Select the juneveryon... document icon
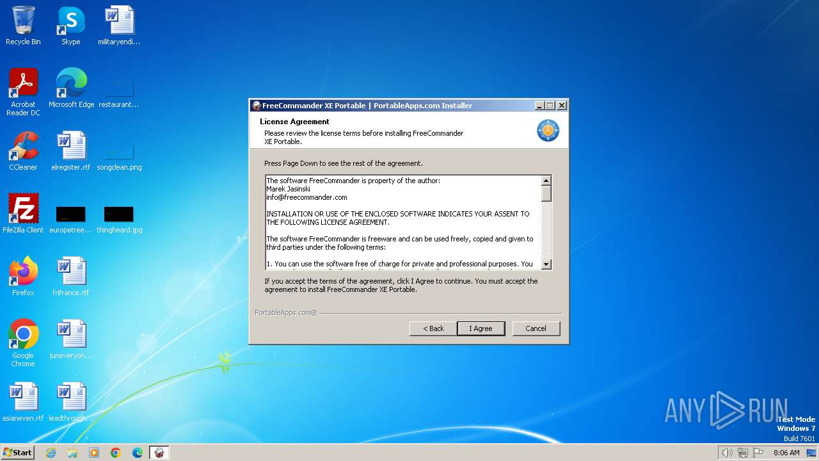 pyautogui.click(x=71, y=339)
